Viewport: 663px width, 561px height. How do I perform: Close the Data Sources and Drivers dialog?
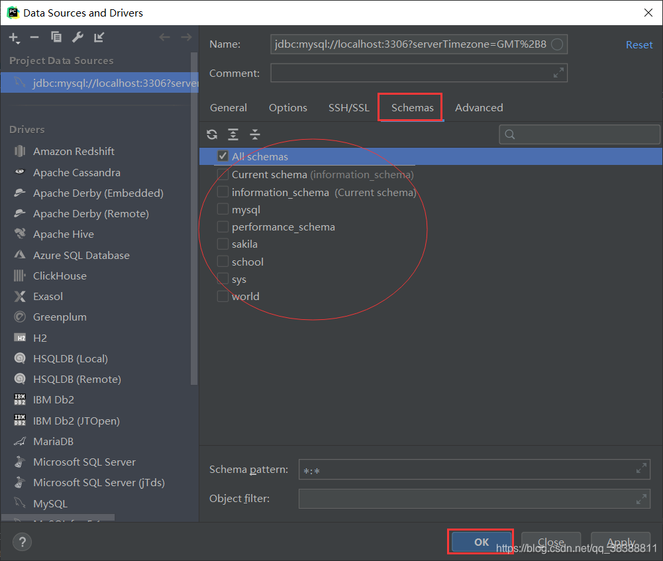coord(648,13)
